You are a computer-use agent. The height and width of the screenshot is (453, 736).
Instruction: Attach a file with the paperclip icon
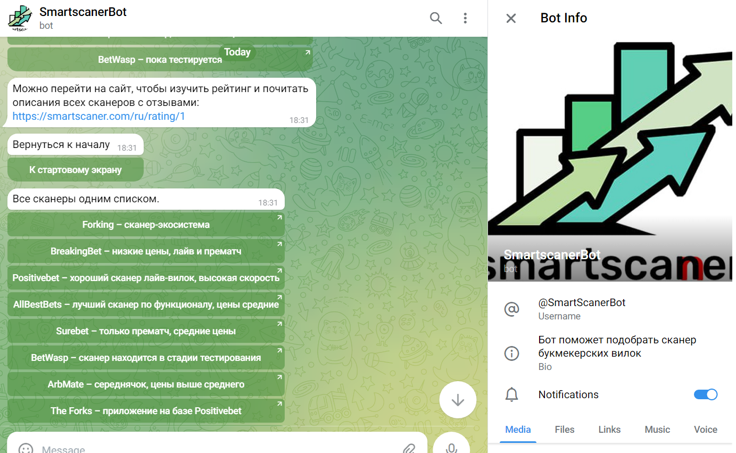point(409,449)
